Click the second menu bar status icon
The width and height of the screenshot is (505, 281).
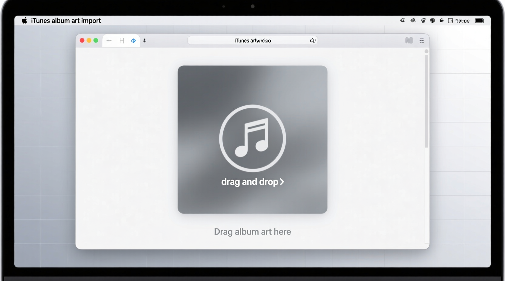coord(413,21)
